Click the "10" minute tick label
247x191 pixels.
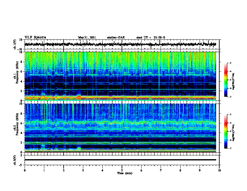point(219,170)
